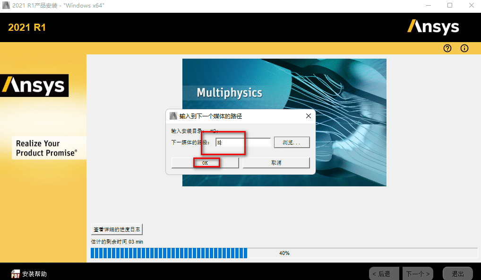Click the Ansys logo in top banner

[x=433, y=26]
